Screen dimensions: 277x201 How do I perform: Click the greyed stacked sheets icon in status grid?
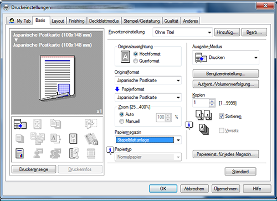pos(20,139)
